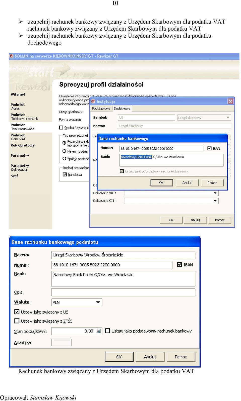Click OK in Dane rachunku bankowego dialog
Image resolution: width=241 pixels, height=401 pixels.
(x=161, y=183)
